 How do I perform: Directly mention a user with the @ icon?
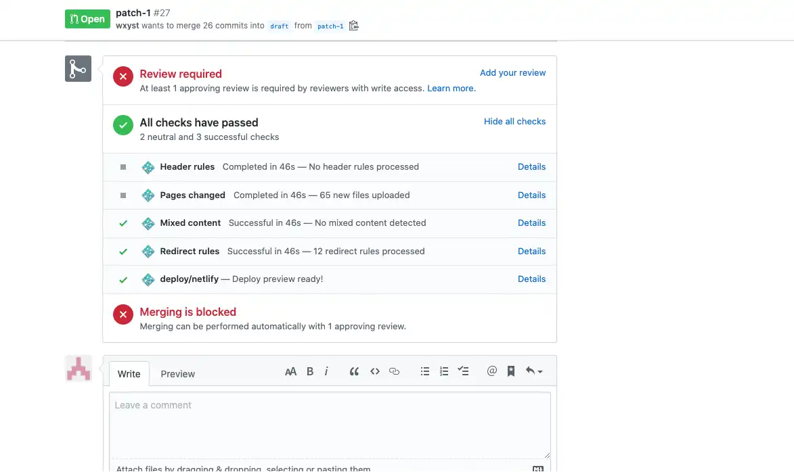coord(491,371)
